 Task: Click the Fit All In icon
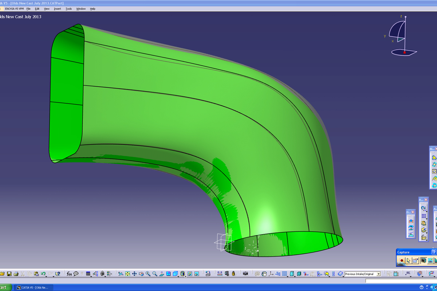point(127,274)
